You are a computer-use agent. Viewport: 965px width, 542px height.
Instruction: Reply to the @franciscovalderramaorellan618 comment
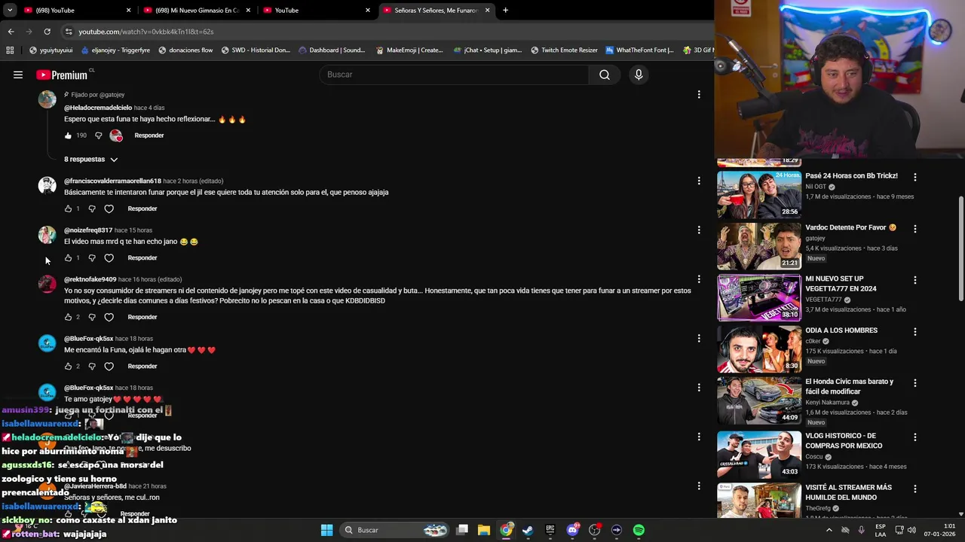[142, 209]
